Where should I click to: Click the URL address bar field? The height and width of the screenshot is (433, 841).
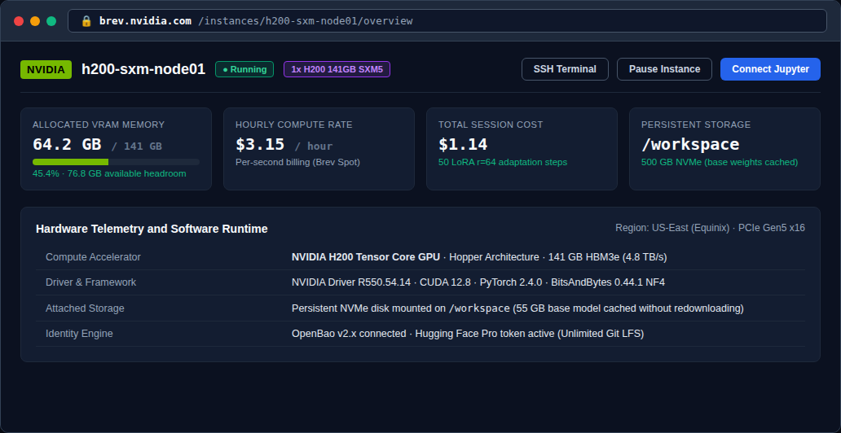click(447, 21)
